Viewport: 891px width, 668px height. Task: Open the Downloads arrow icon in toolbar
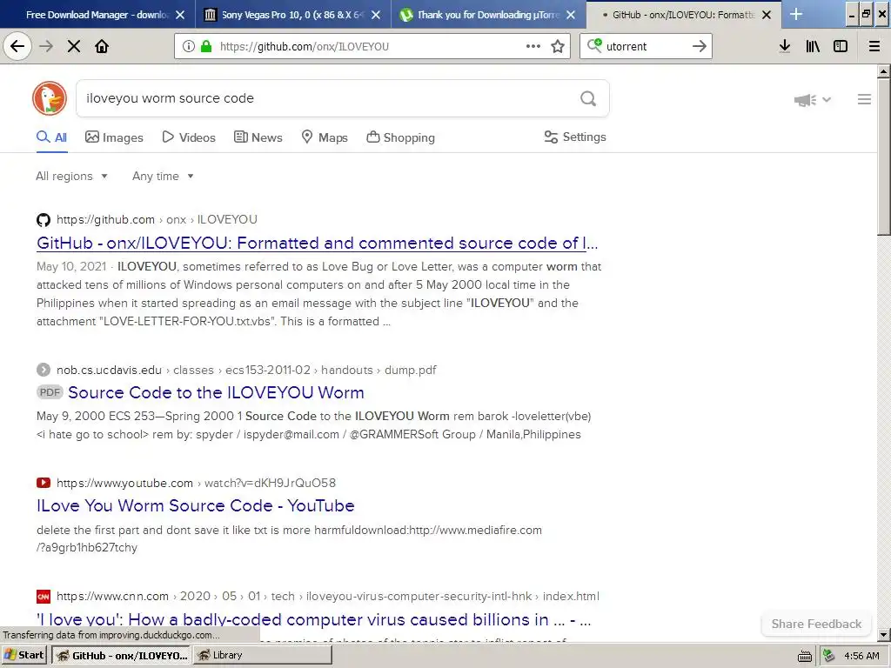(785, 47)
